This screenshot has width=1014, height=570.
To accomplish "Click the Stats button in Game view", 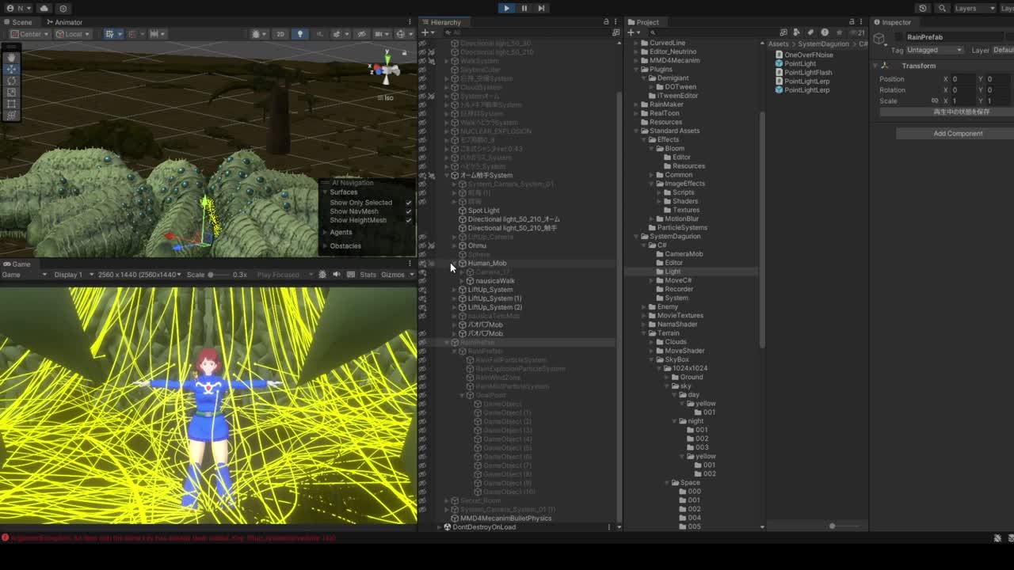I will pyautogui.click(x=368, y=275).
